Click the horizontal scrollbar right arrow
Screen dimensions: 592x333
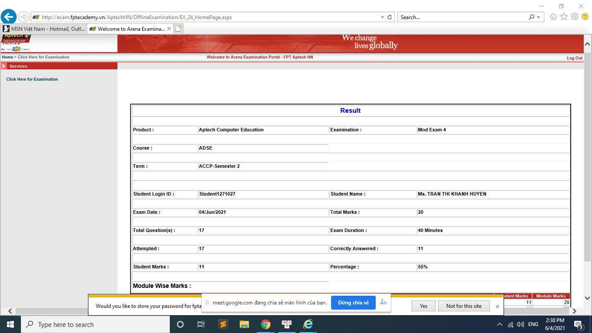coord(574,311)
